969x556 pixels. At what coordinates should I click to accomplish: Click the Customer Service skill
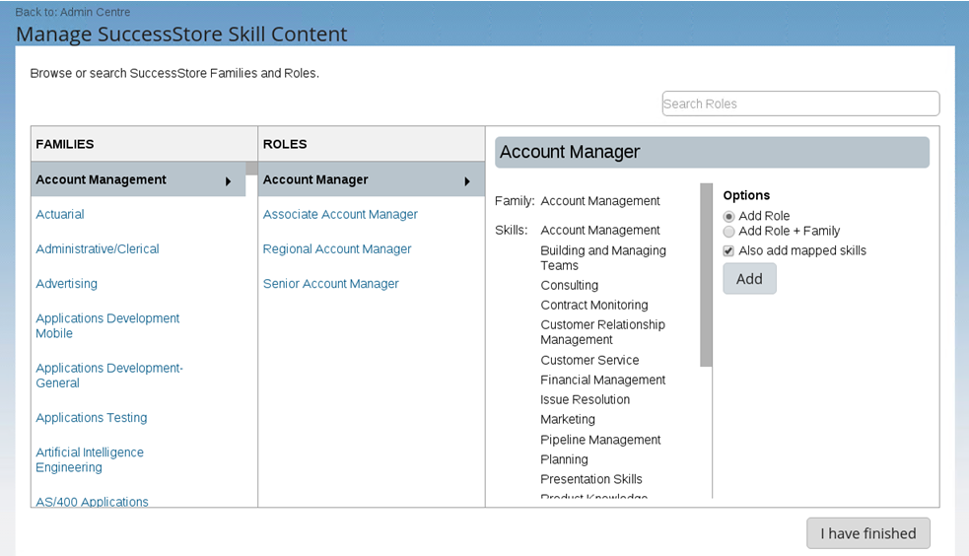pos(589,360)
